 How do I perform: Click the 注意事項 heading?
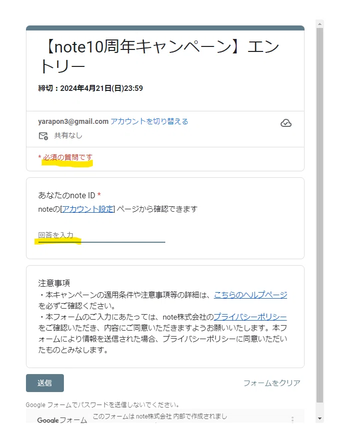coord(54,283)
